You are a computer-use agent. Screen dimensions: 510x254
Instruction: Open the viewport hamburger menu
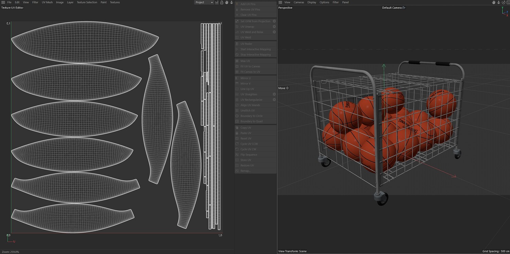pos(280,2)
